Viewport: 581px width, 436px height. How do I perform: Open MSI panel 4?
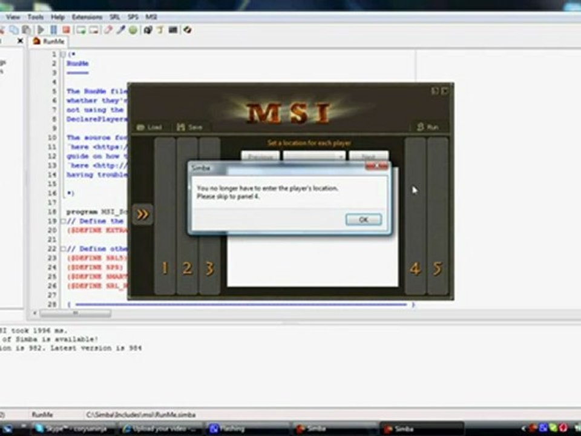click(415, 216)
